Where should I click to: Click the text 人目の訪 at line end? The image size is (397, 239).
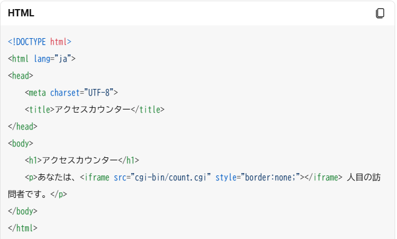364,177
